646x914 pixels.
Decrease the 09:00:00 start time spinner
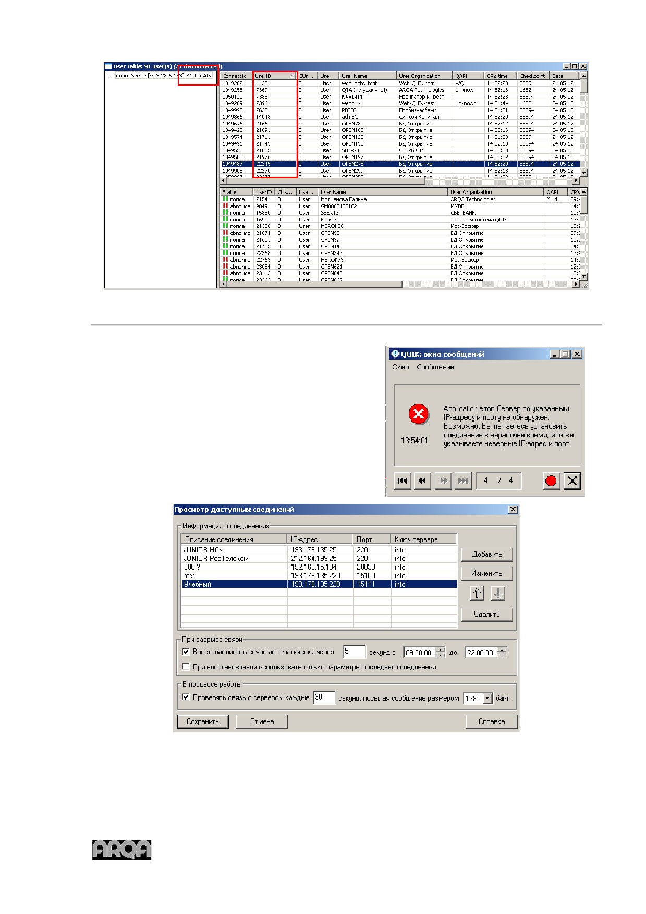tap(441, 655)
